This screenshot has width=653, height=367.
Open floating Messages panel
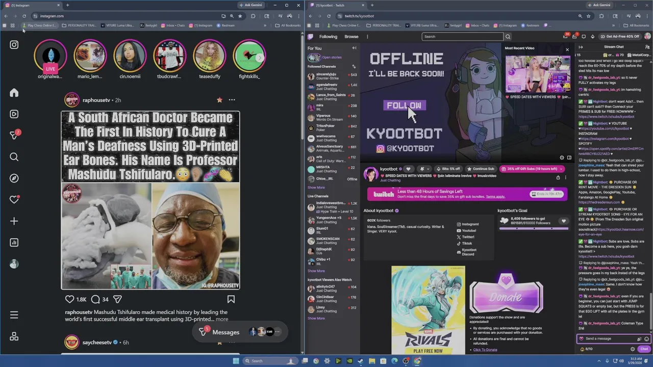pos(239,332)
